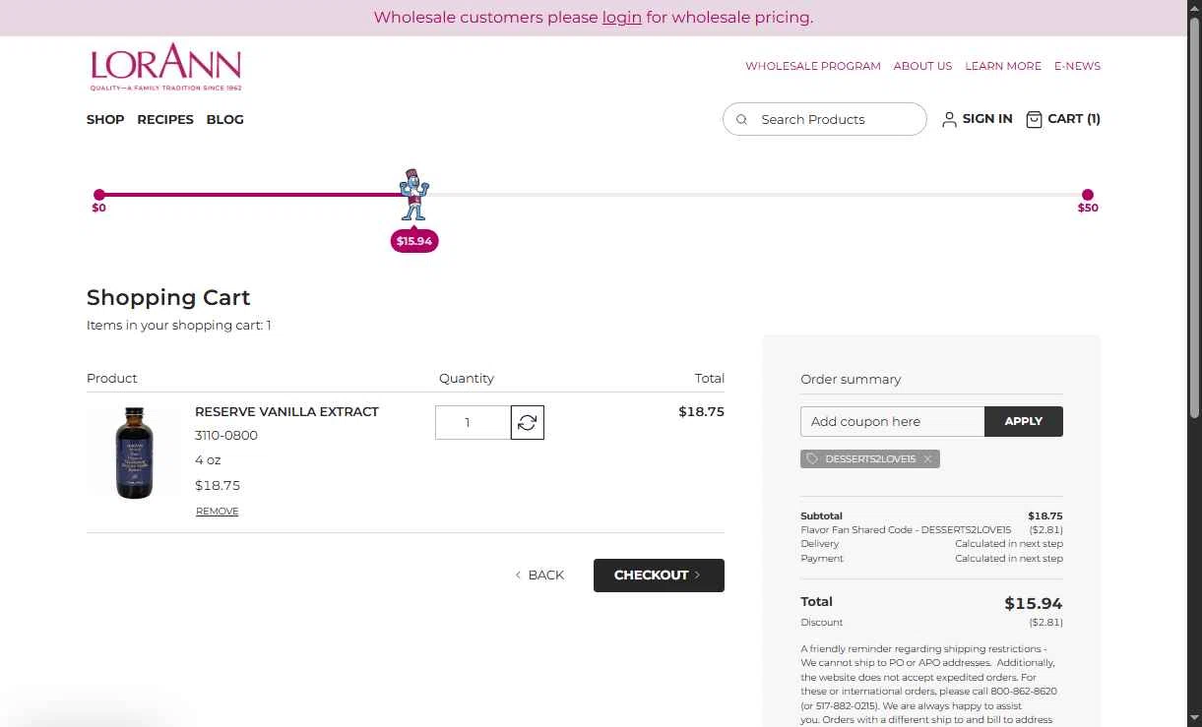The width and height of the screenshot is (1202, 727).
Task: Click the wholesale login link
Action: pyautogui.click(x=622, y=17)
